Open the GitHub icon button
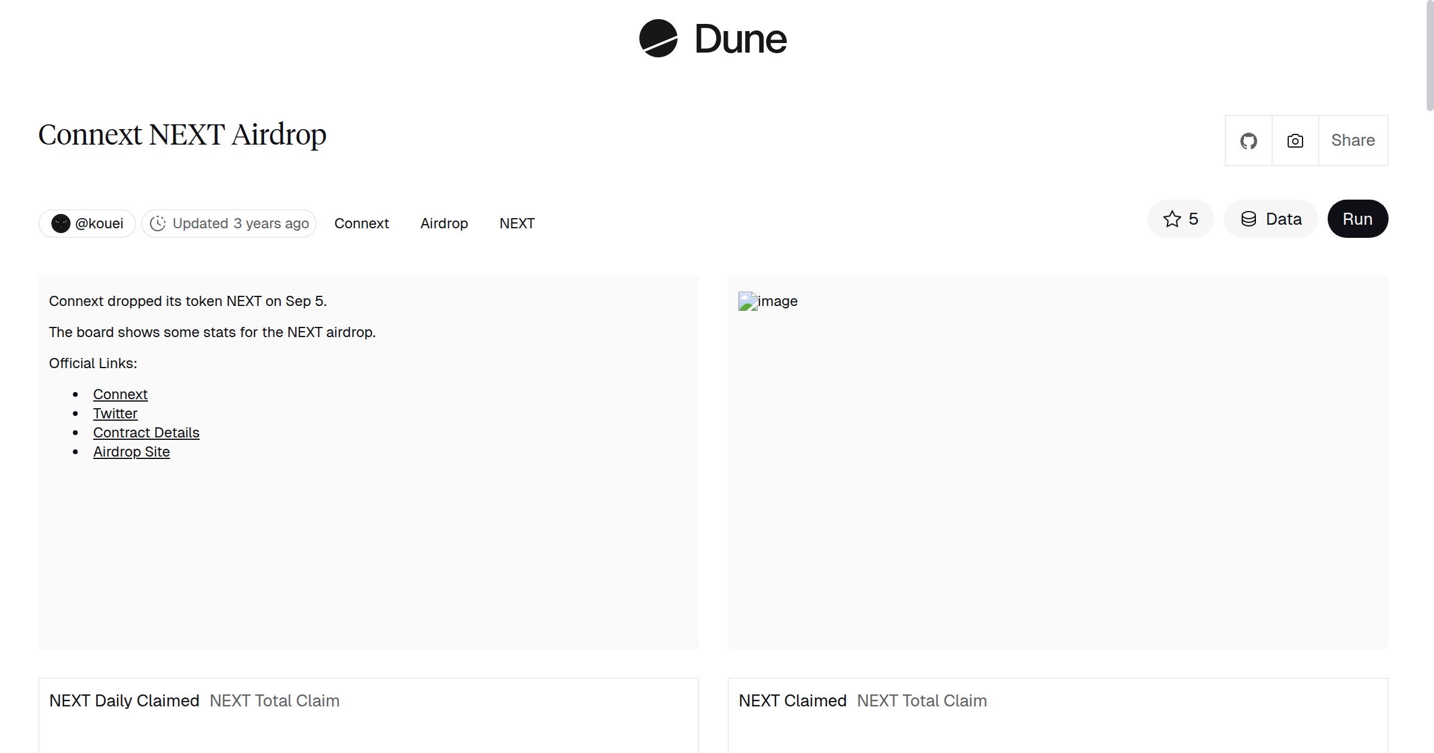 (x=1248, y=140)
